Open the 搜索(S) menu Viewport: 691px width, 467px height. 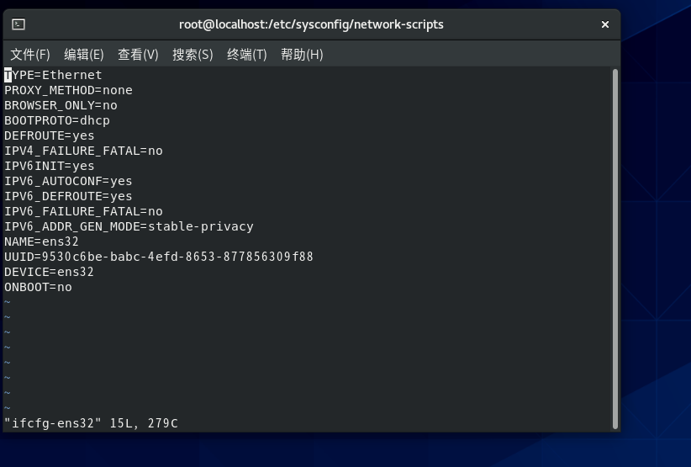tap(193, 55)
